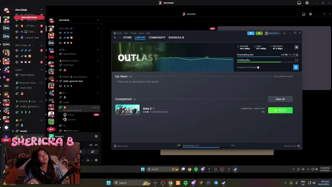
Task: Open the Discord inbox icon in title bar
Action: [299, 3]
